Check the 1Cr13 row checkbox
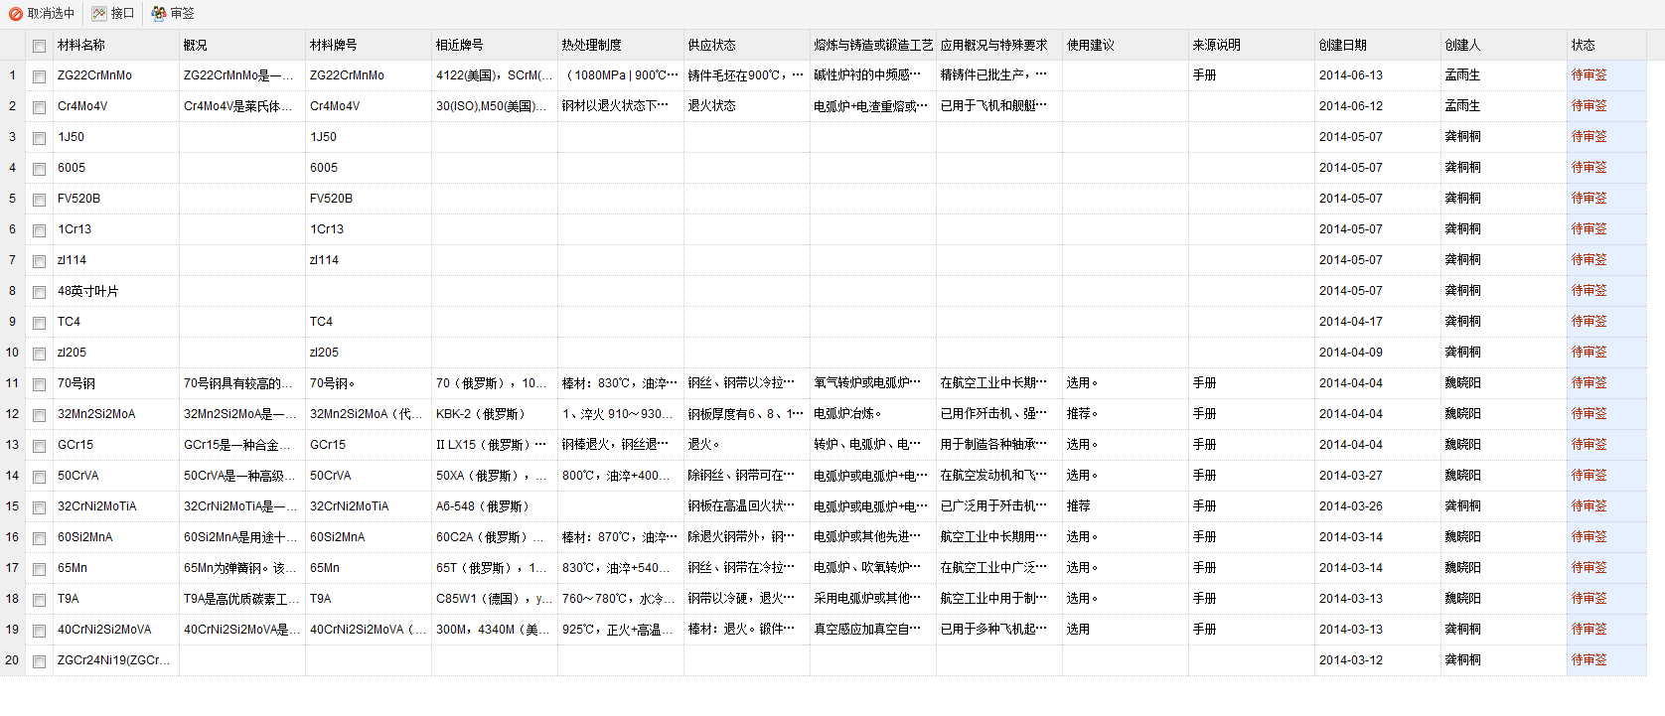This screenshot has height=716, width=1665. [x=39, y=230]
